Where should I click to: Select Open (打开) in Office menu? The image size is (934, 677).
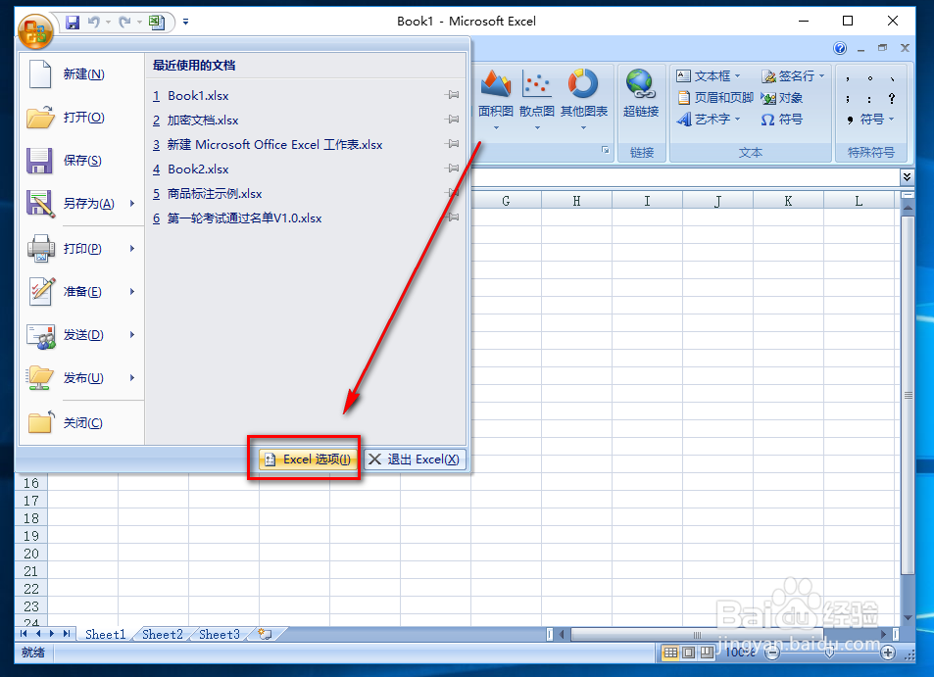(81, 118)
